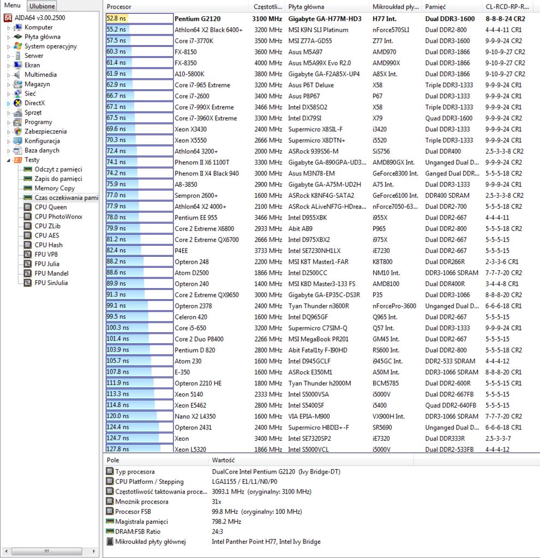Select the CPU Queen chip icon
The height and width of the screenshot is (558, 540).
click(x=28, y=207)
